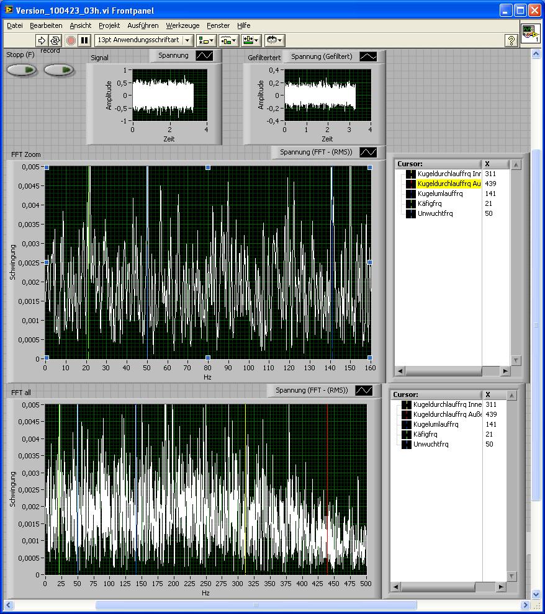Select Kugeldurchlauffrq Au cursor in FFT Zoom list
545x614 pixels.
[448, 184]
